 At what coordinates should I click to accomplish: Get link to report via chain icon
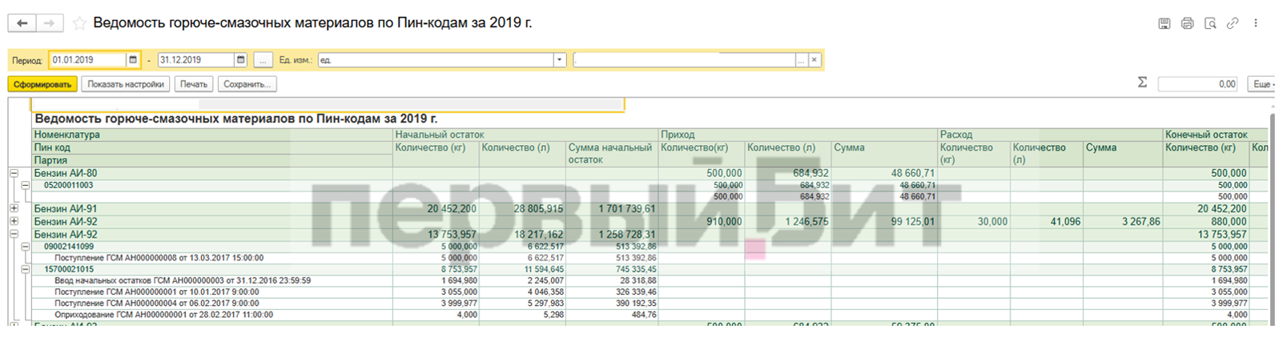[x=1233, y=23]
